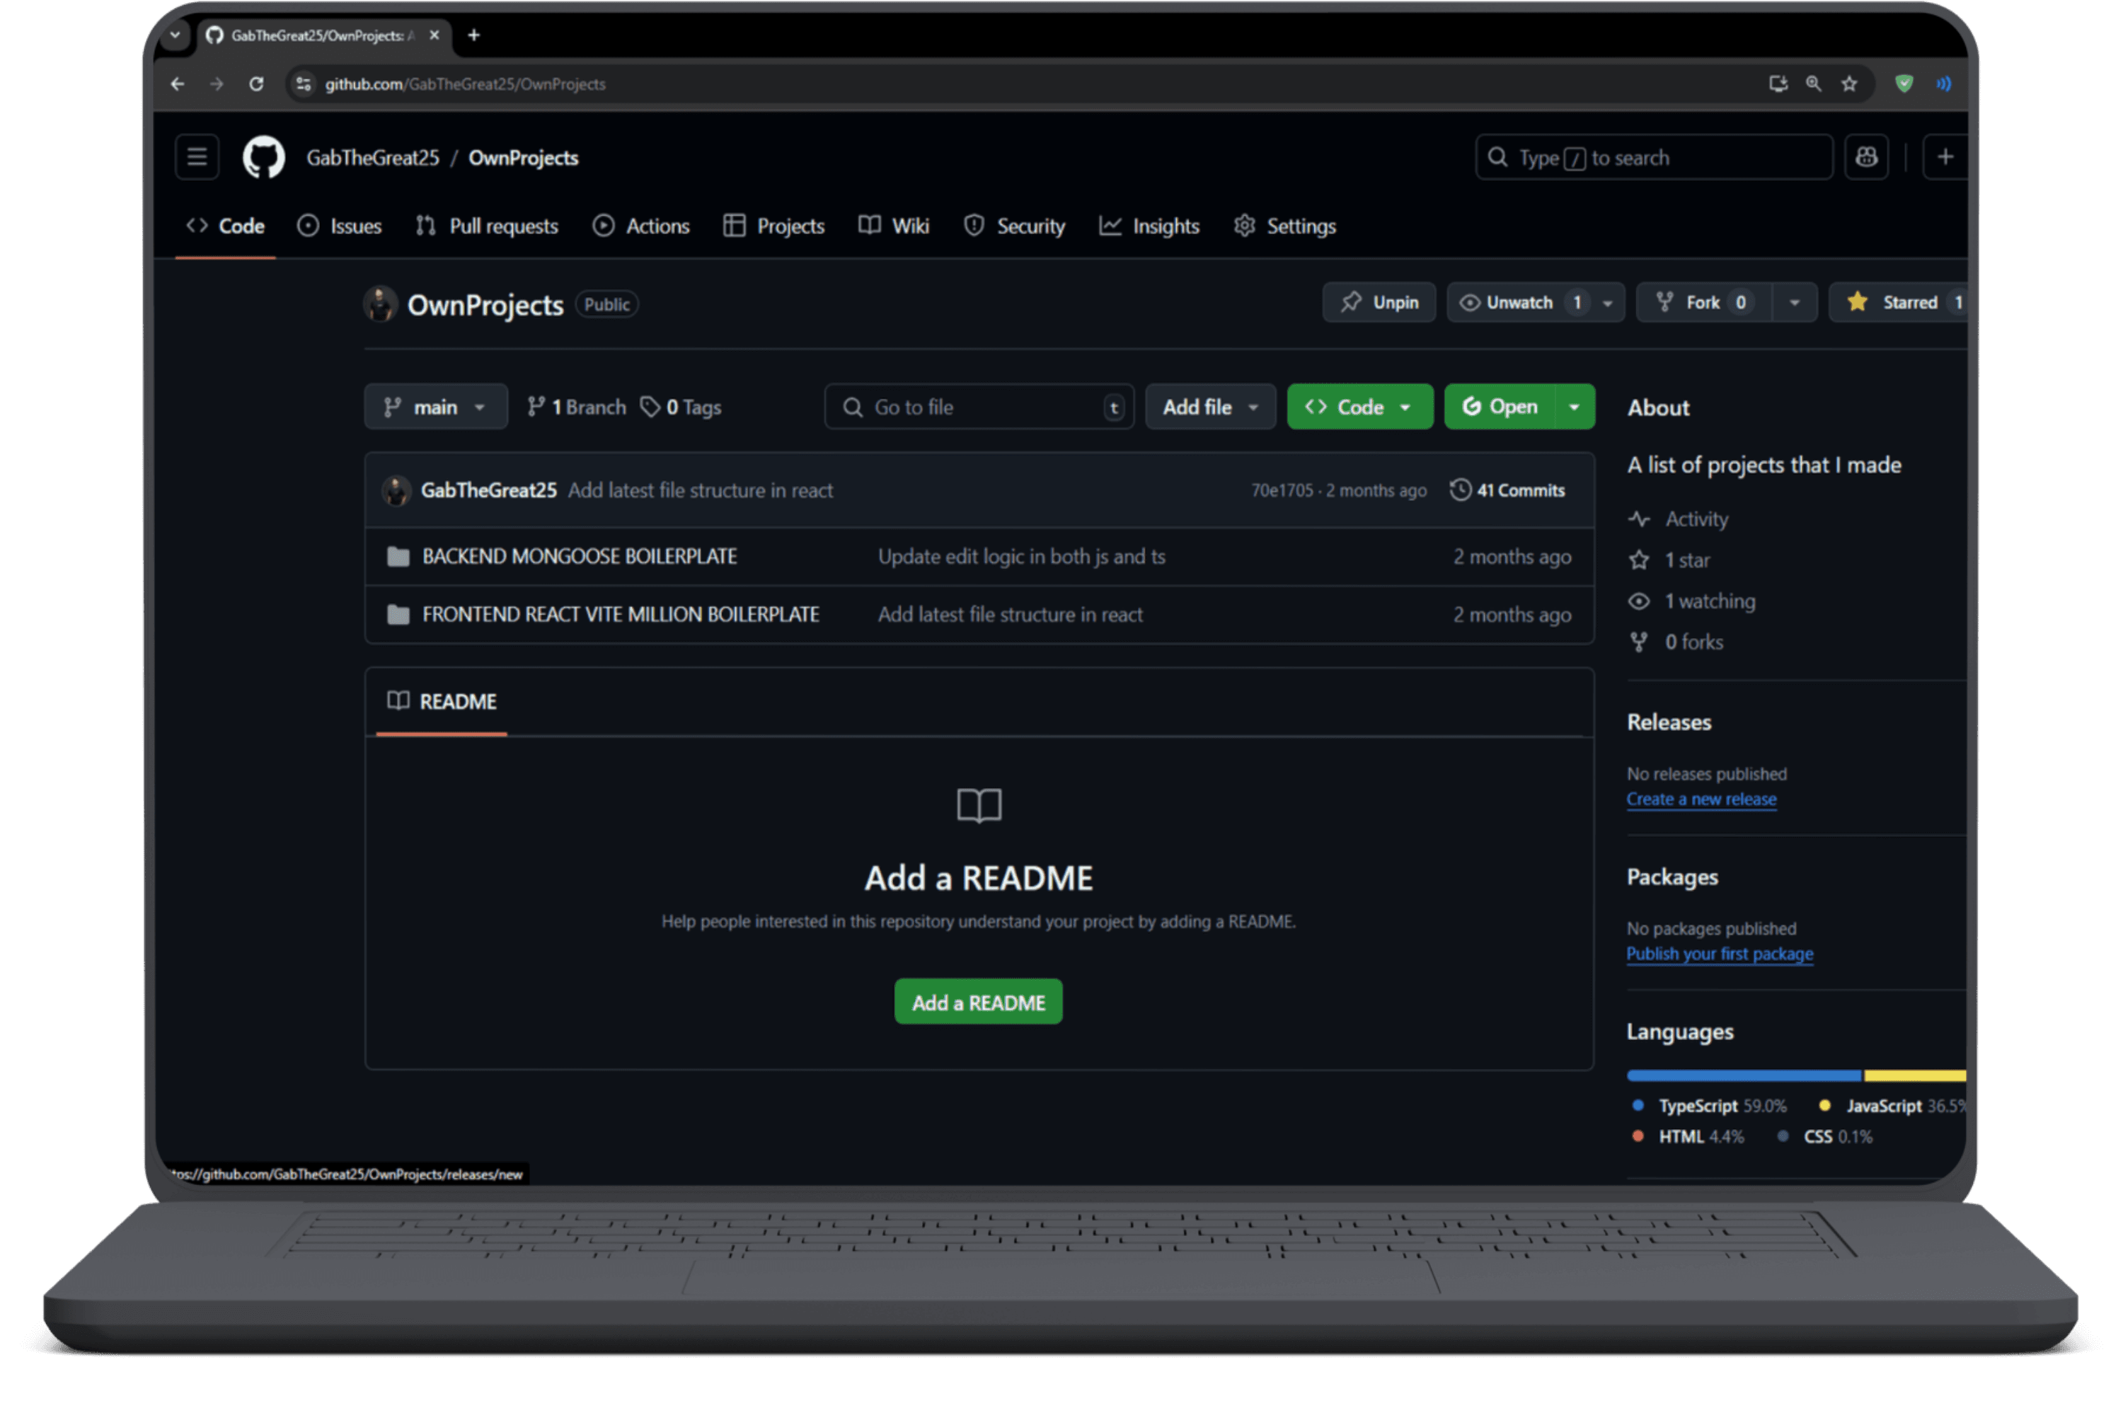Bookmark this page with the star icon
The width and height of the screenshot is (2123, 1415).
pos(1850,84)
